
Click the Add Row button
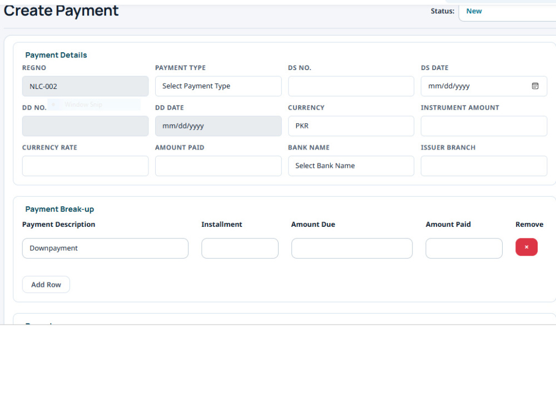(46, 285)
